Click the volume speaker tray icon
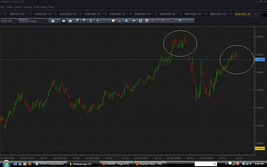Viewport: 267px width, 167px height. [x=250, y=164]
